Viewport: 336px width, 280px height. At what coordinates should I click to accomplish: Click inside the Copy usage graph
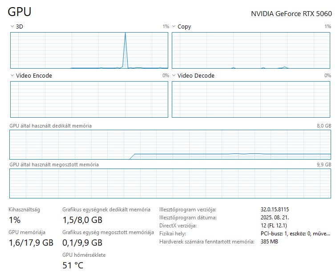click(251, 50)
